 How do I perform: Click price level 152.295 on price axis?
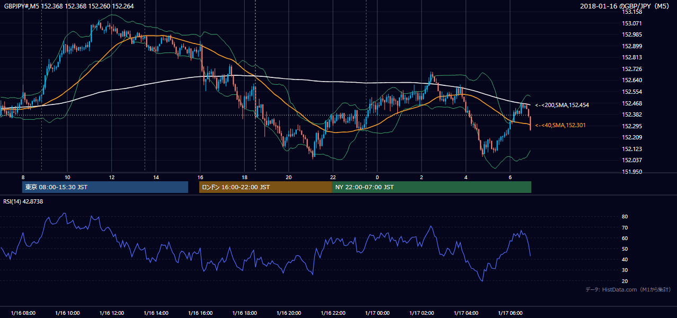[632, 126]
